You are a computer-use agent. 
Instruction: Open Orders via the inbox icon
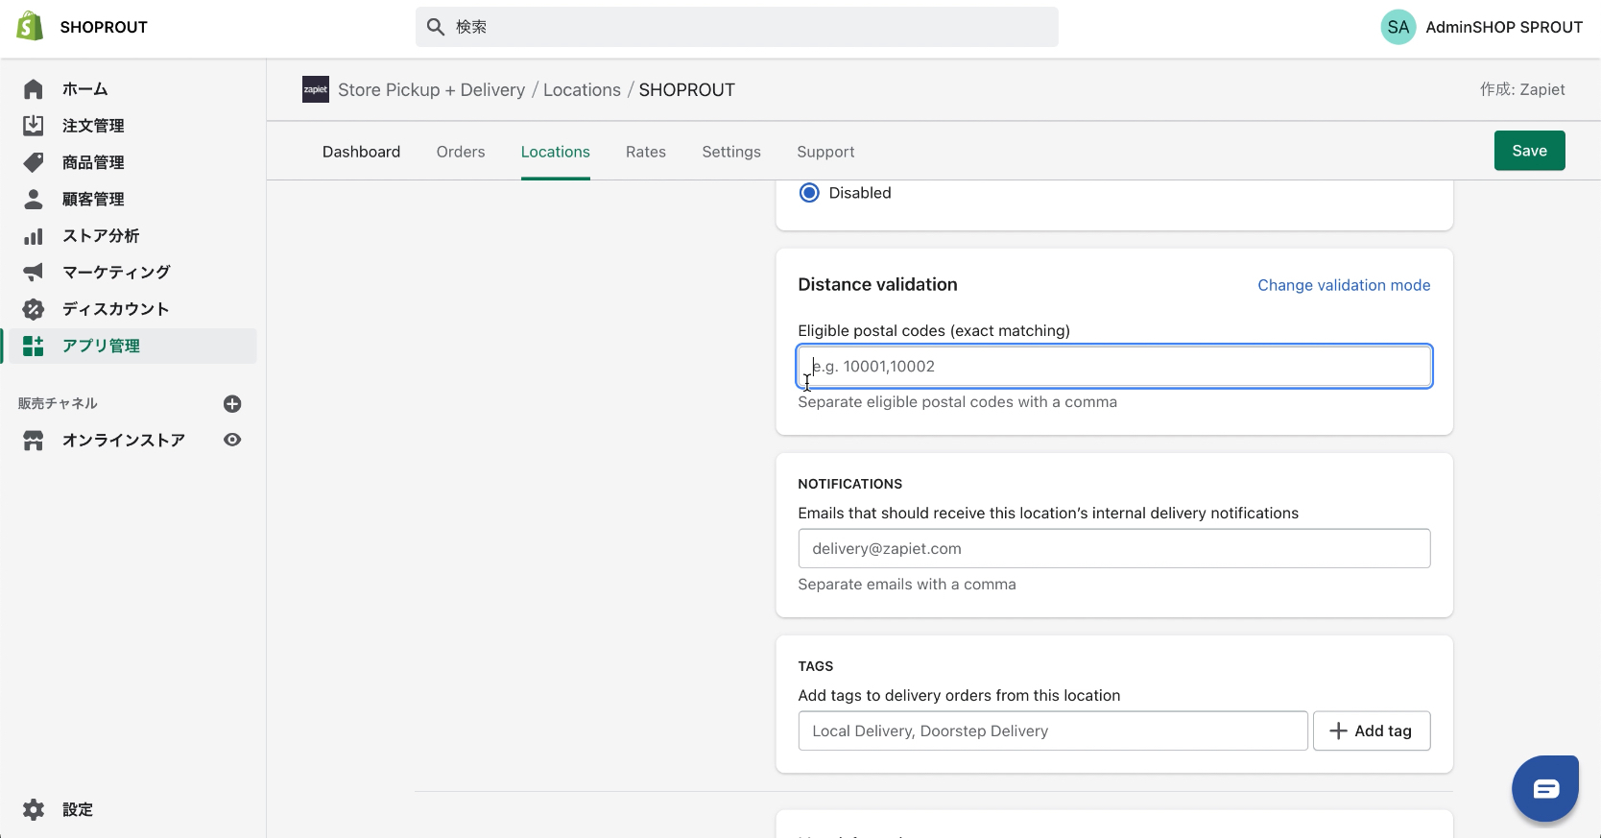[x=34, y=126]
